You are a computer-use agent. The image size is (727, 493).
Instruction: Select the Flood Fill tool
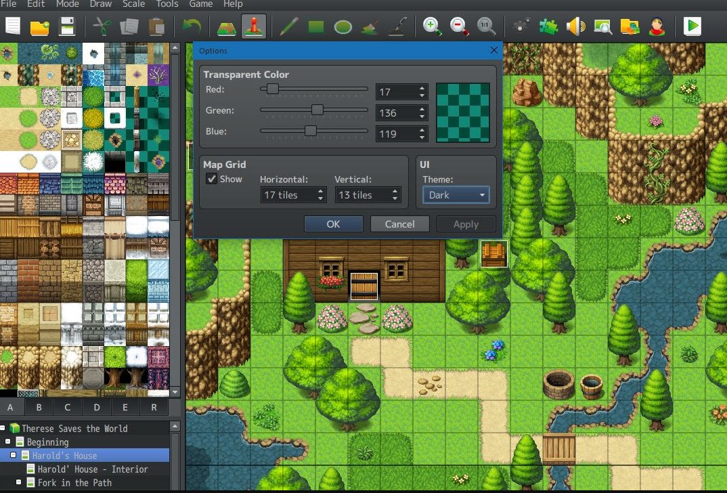pyautogui.click(x=370, y=26)
